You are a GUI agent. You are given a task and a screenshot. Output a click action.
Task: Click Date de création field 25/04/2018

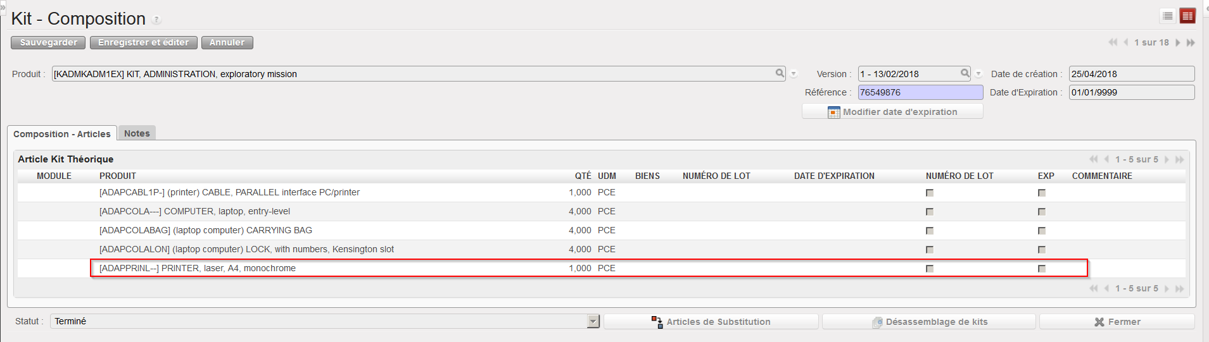pos(1132,74)
